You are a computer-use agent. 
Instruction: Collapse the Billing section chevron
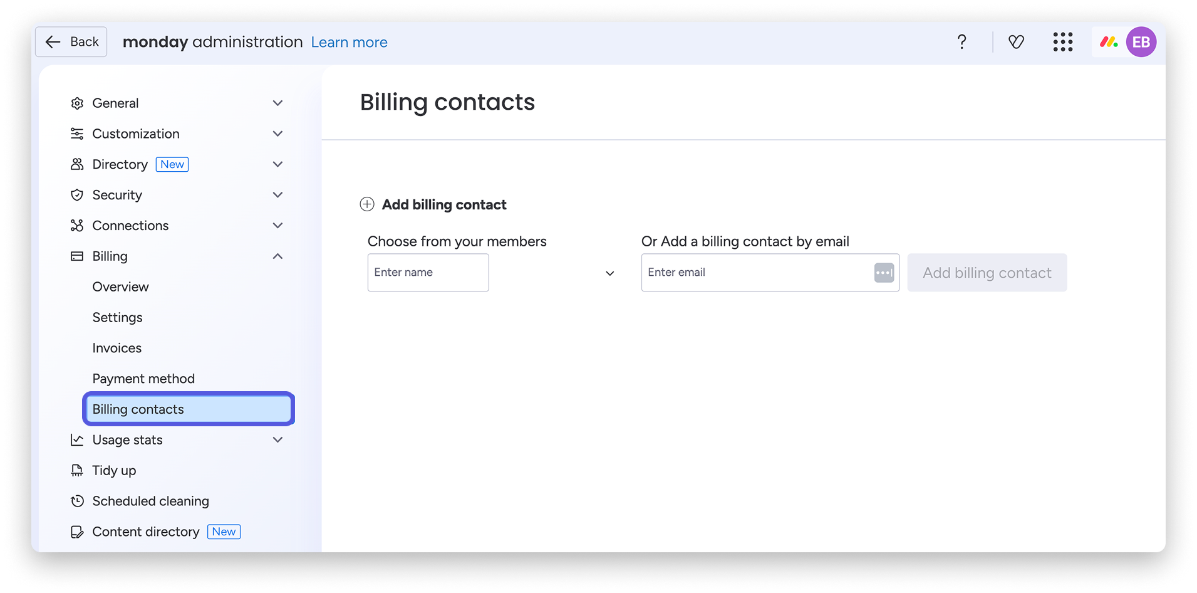277,256
